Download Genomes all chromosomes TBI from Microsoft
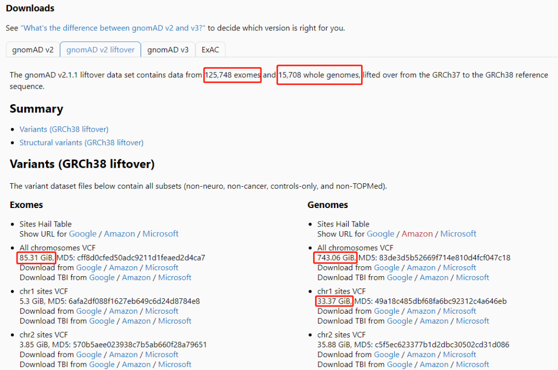The image size is (558, 370). [473, 278]
